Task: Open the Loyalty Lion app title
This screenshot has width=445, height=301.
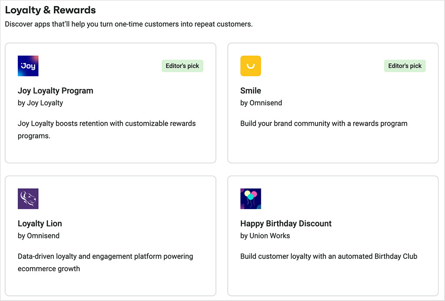Action: point(40,224)
